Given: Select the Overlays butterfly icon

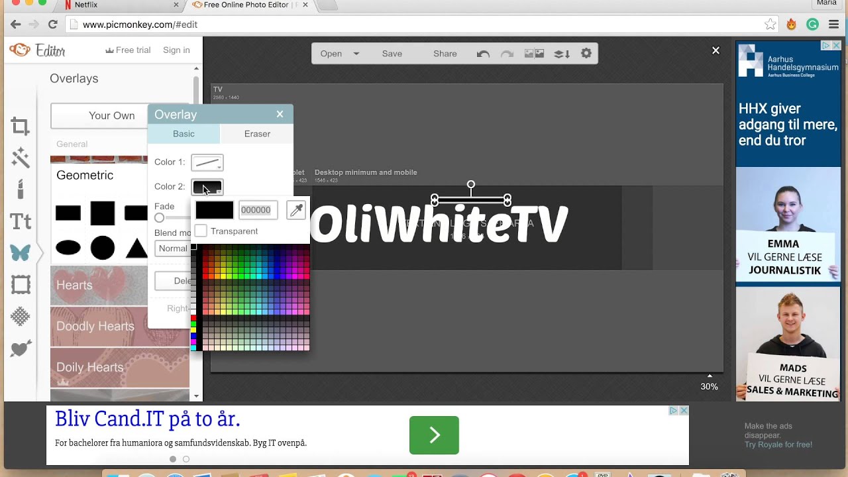Looking at the screenshot, I should point(21,252).
